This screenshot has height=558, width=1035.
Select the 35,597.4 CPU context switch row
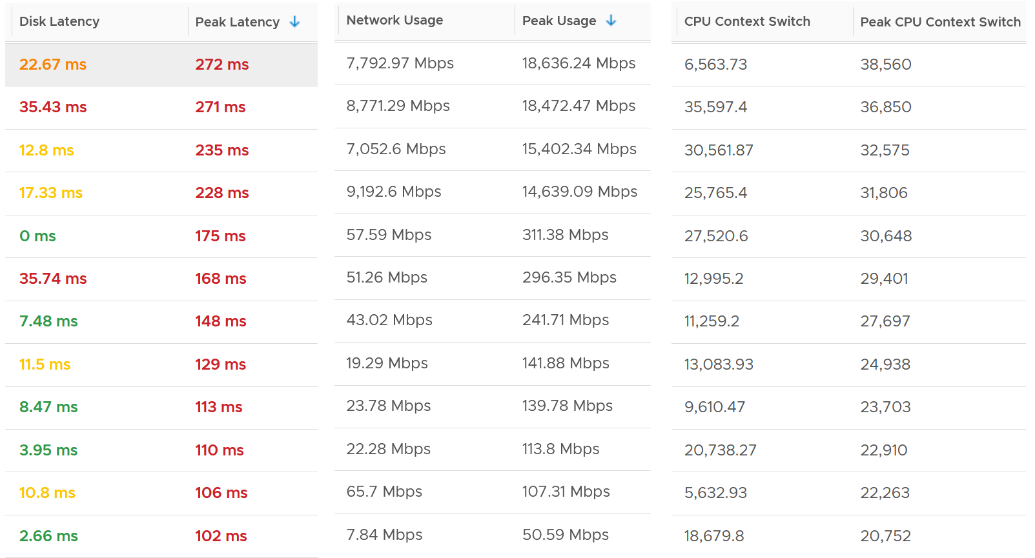point(848,108)
